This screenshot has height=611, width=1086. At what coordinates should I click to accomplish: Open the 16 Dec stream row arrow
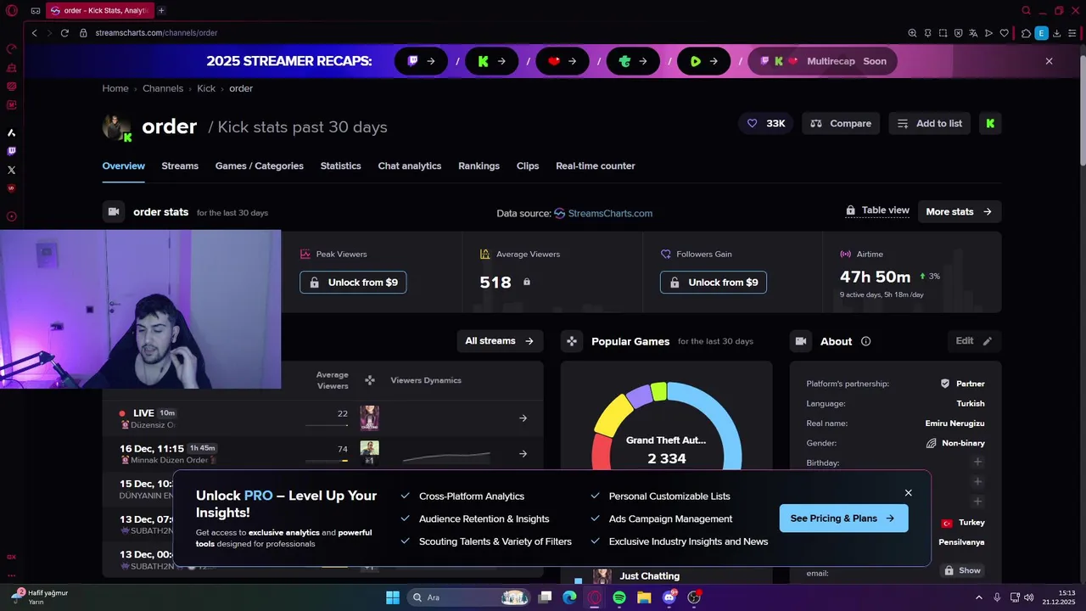(523, 454)
